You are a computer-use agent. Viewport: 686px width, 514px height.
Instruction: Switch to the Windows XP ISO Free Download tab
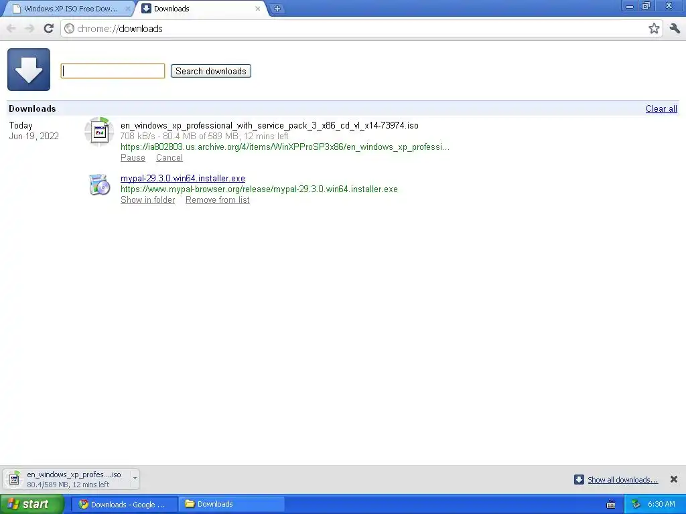pos(70,9)
